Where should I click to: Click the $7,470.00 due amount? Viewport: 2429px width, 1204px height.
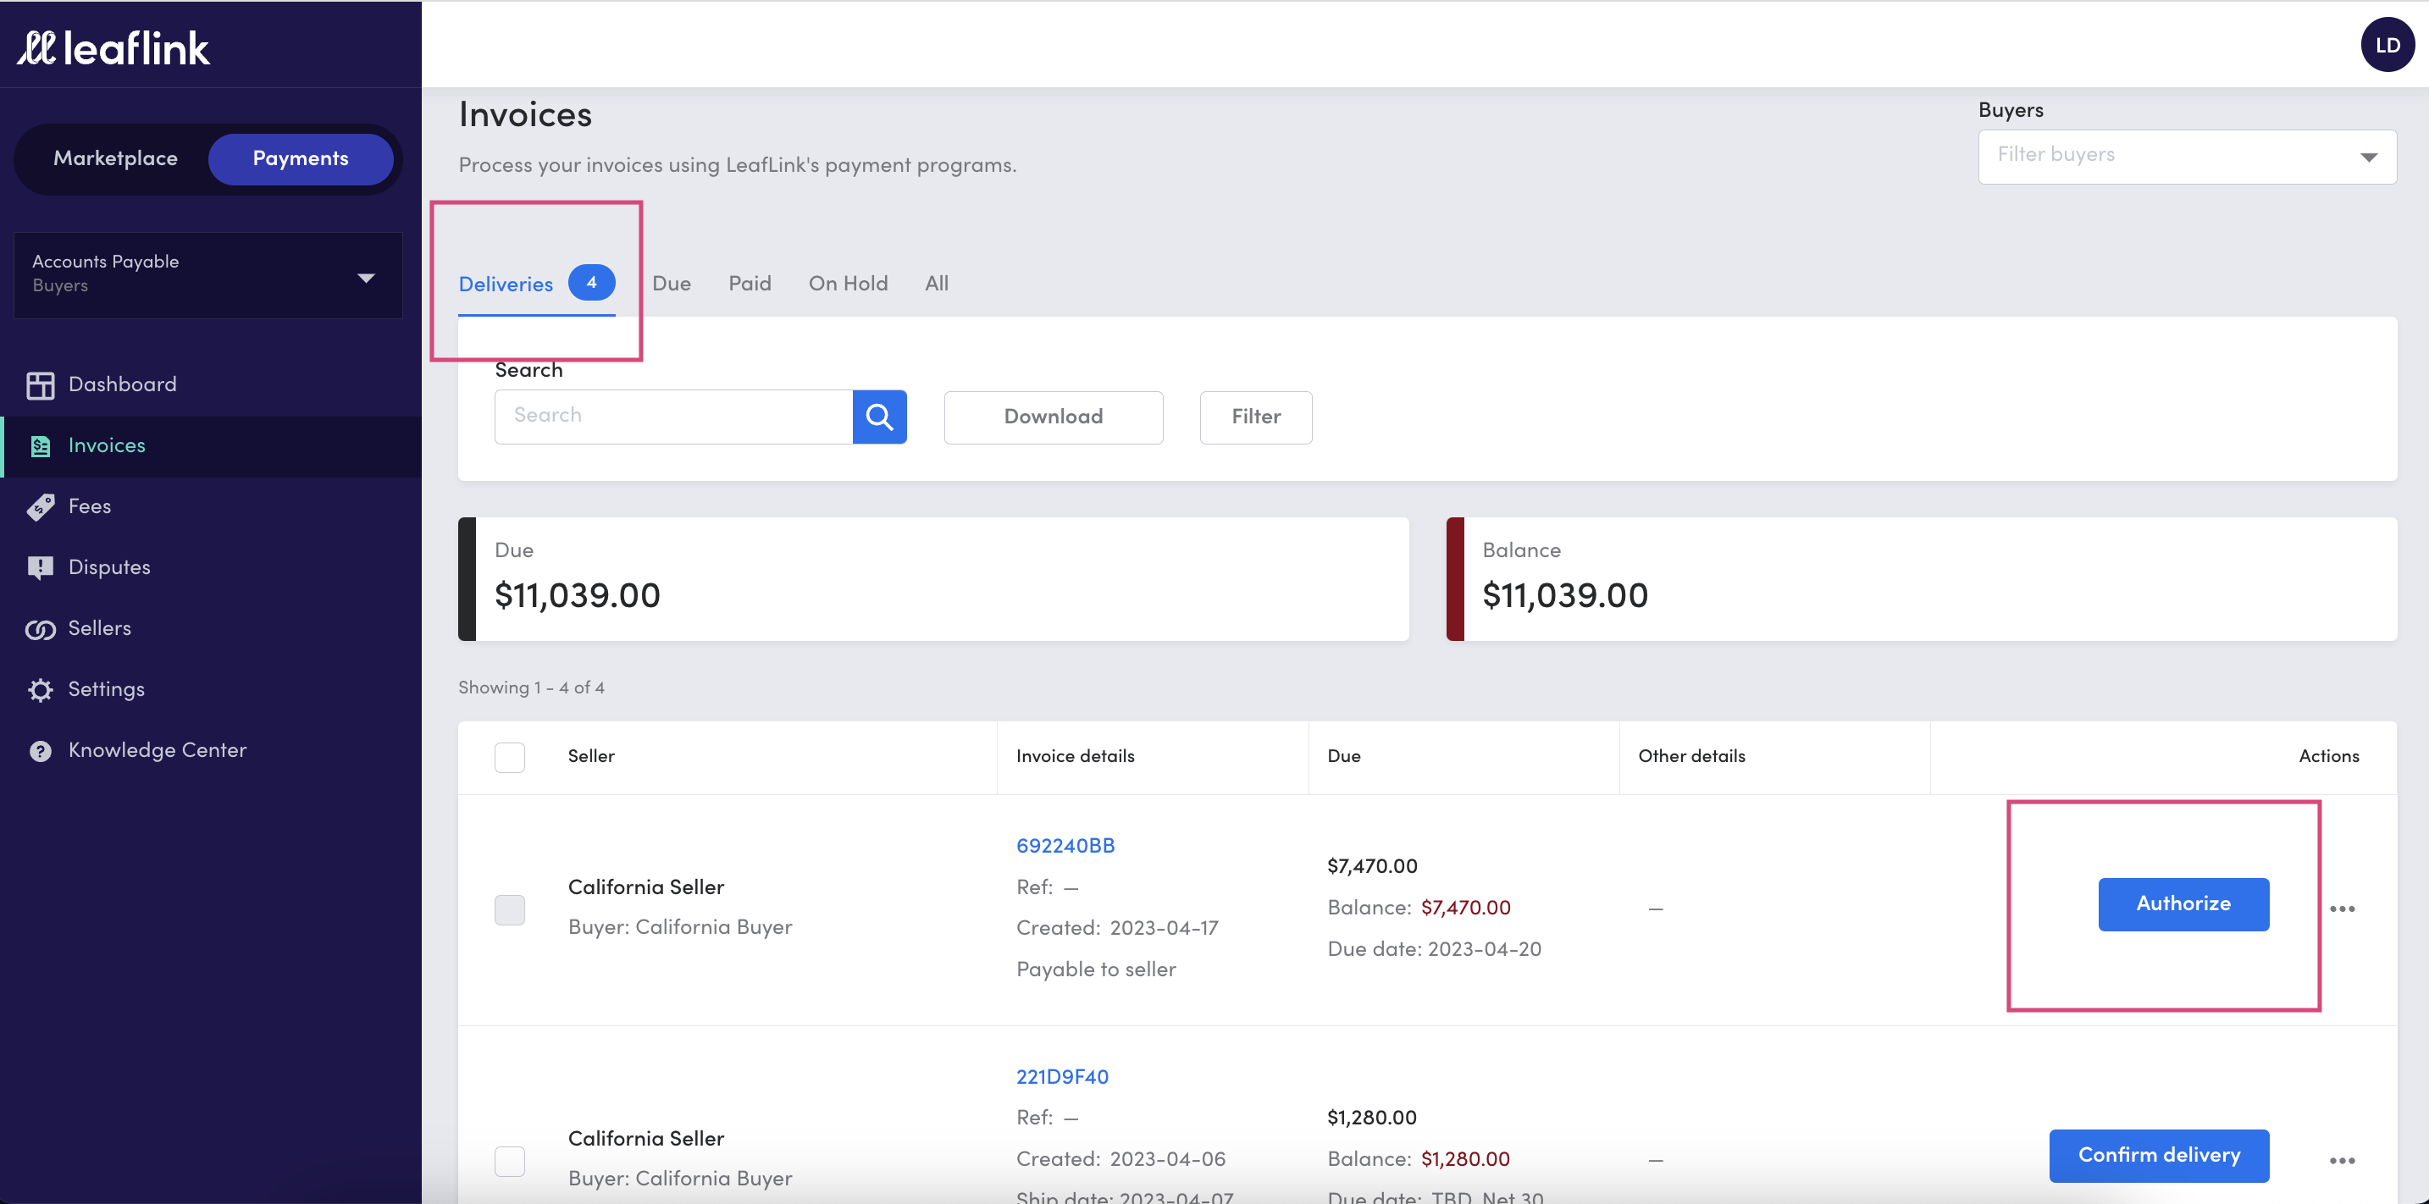[x=1372, y=866]
